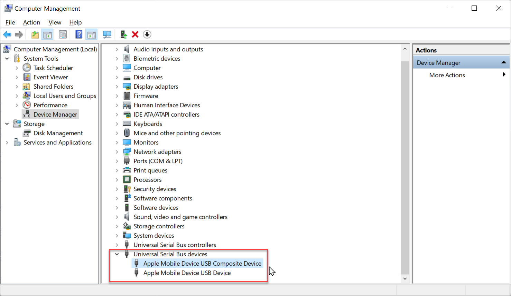Expand the Network adapters category
Viewport: 511px width, 296px height.
[117, 152]
